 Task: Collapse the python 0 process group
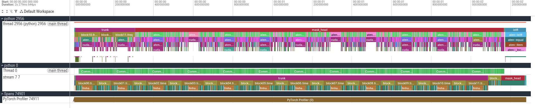coord(2,65)
